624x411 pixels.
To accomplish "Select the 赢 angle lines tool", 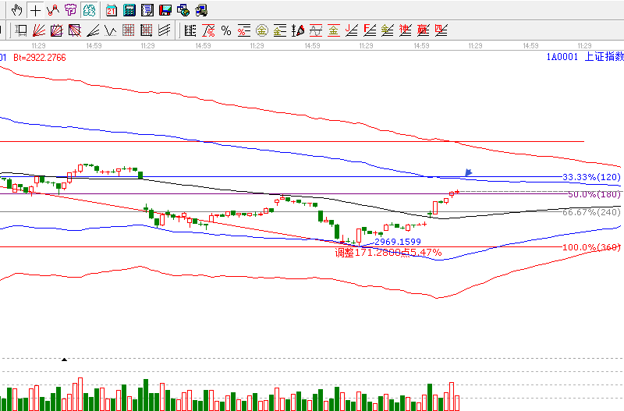I will (x=423, y=30).
